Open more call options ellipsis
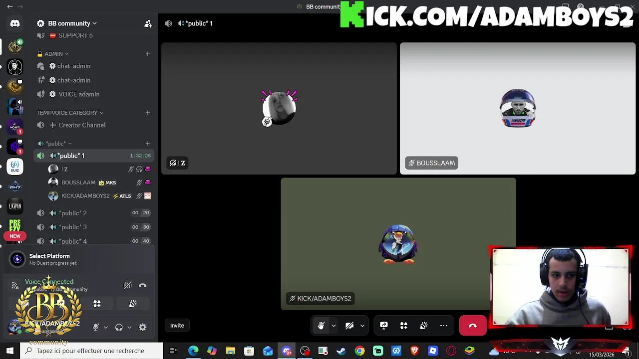This screenshot has width=639, height=359. tap(444, 326)
